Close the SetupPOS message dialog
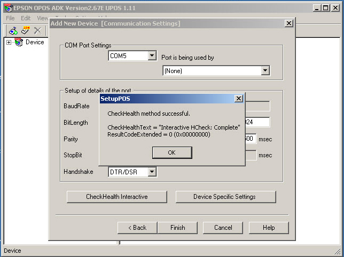 point(239,99)
